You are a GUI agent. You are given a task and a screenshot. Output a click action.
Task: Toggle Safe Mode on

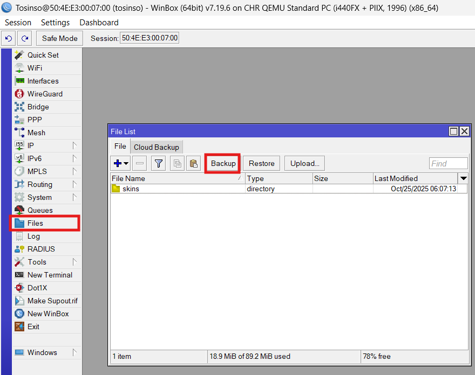pyautogui.click(x=60, y=38)
